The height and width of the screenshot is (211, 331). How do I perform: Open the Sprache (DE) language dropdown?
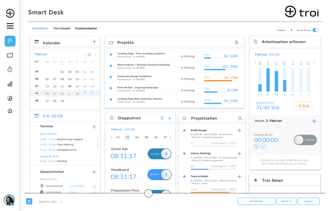click(x=50, y=202)
